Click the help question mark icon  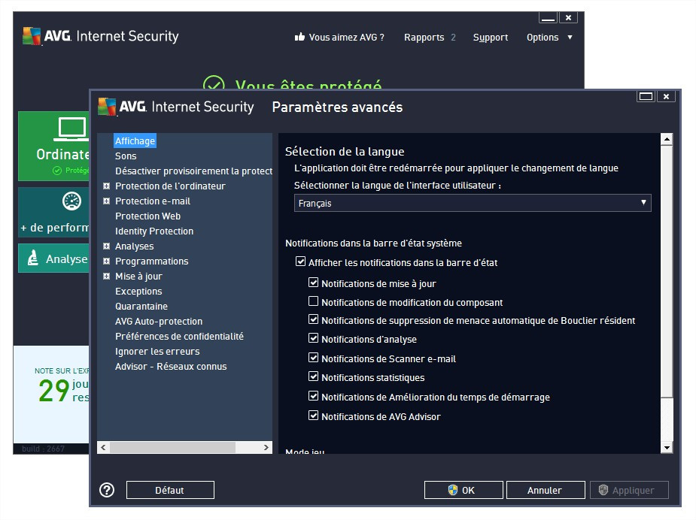tap(107, 490)
